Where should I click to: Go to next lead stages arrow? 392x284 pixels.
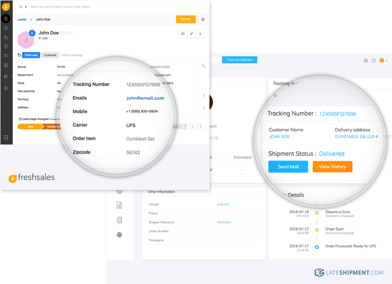click(x=201, y=126)
